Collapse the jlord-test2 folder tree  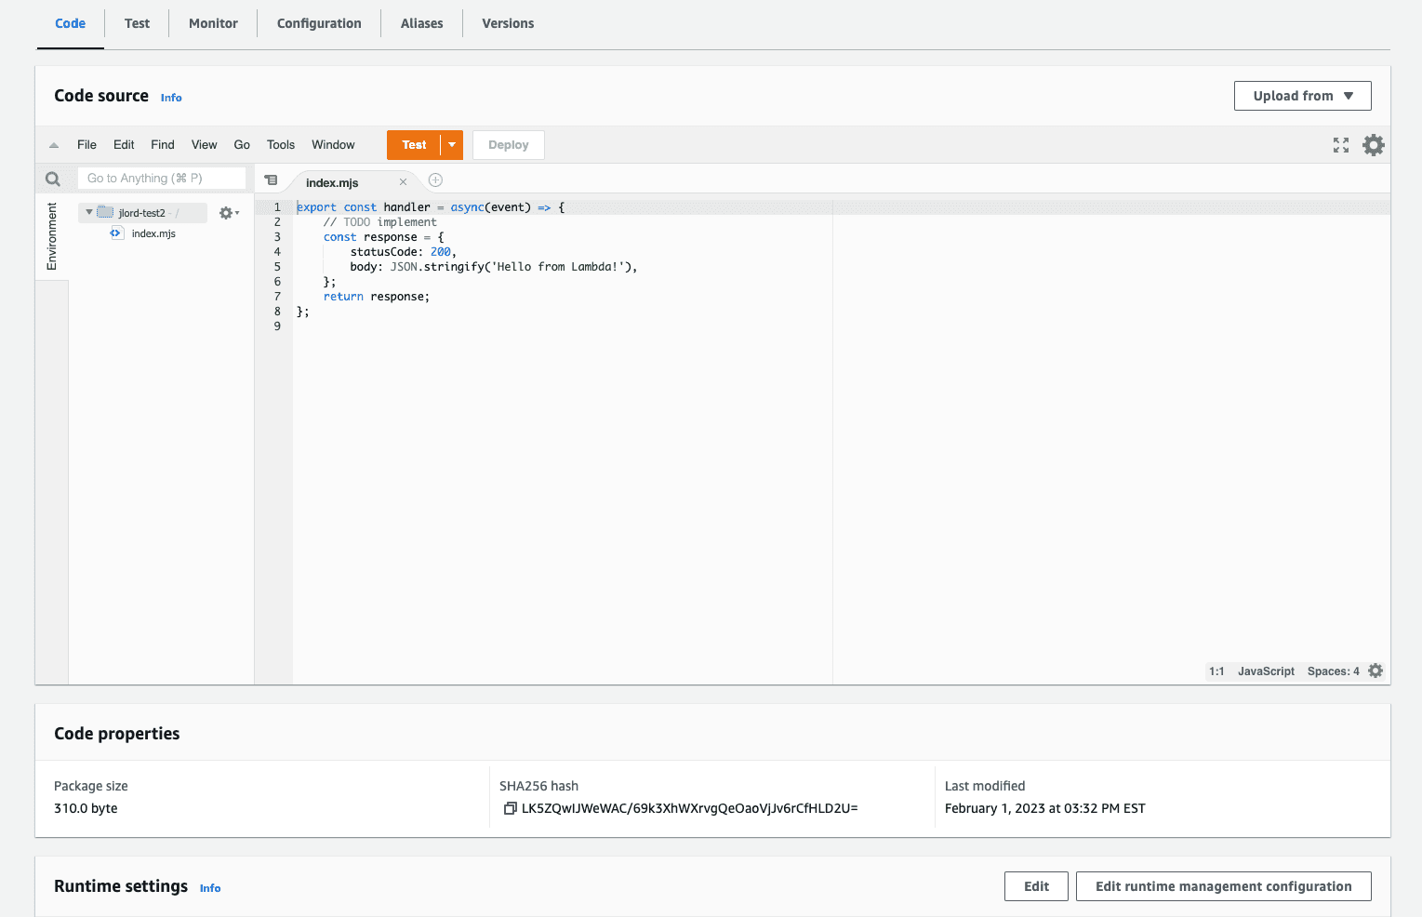[89, 213]
